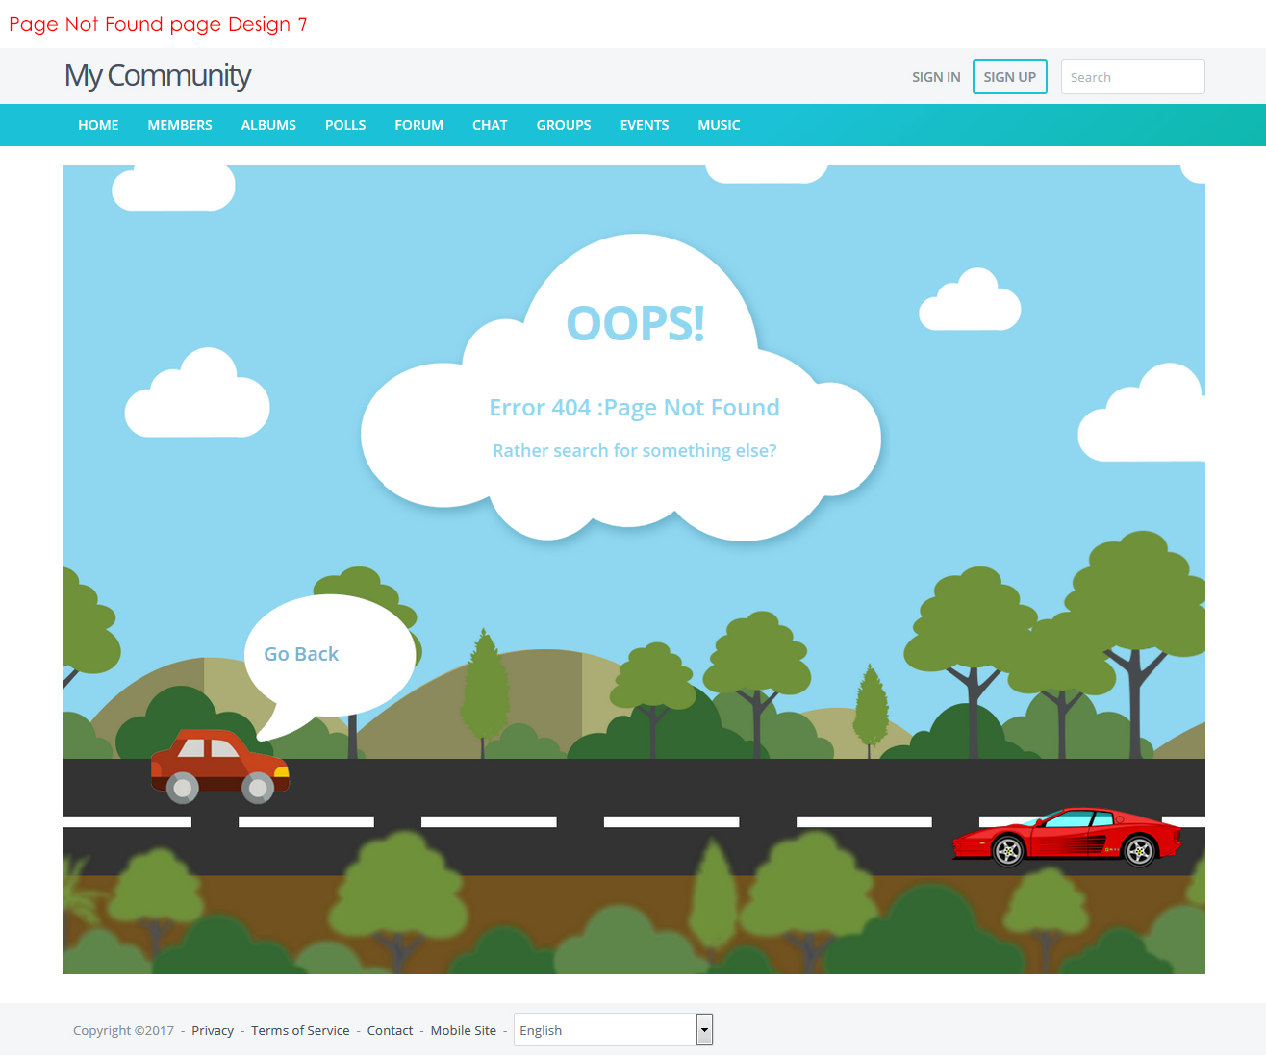Click the SIGN IN link
Viewport: 1266px width, 1056px height.
click(x=935, y=77)
